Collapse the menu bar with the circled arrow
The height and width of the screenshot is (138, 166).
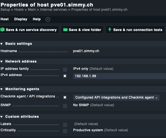(x=48, y=19)
